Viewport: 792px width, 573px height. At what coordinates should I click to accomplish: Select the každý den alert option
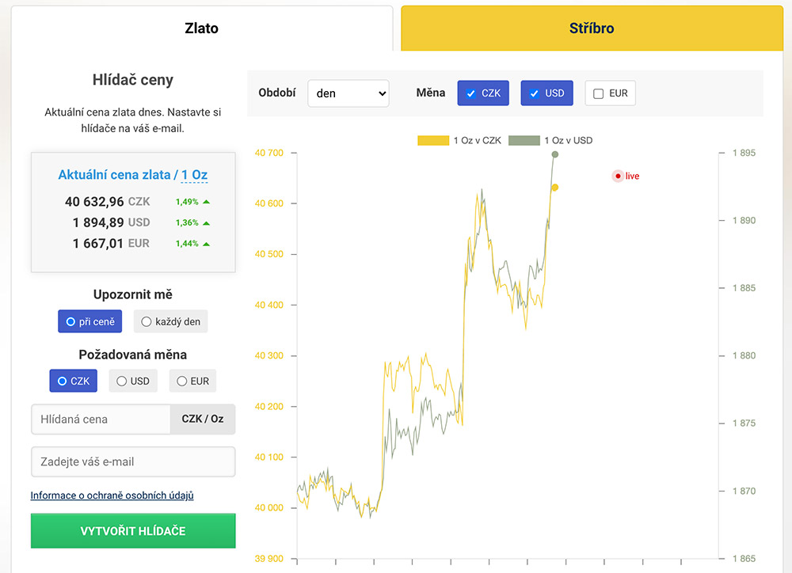(x=171, y=321)
